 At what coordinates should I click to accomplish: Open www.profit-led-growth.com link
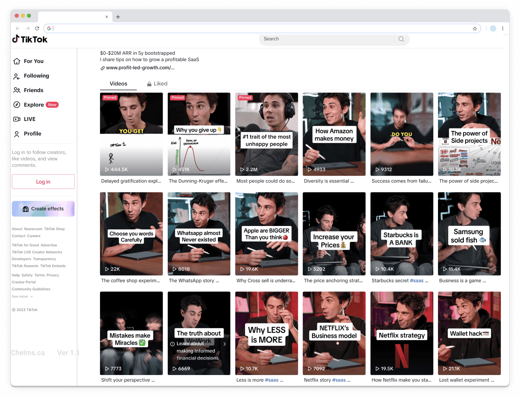(x=140, y=68)
